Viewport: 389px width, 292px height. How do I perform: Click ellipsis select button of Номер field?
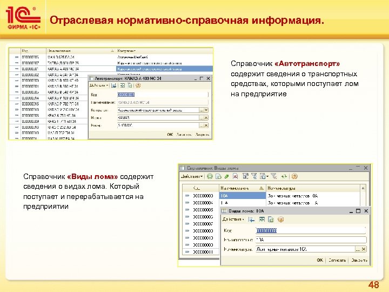click(x=202, y=125)
